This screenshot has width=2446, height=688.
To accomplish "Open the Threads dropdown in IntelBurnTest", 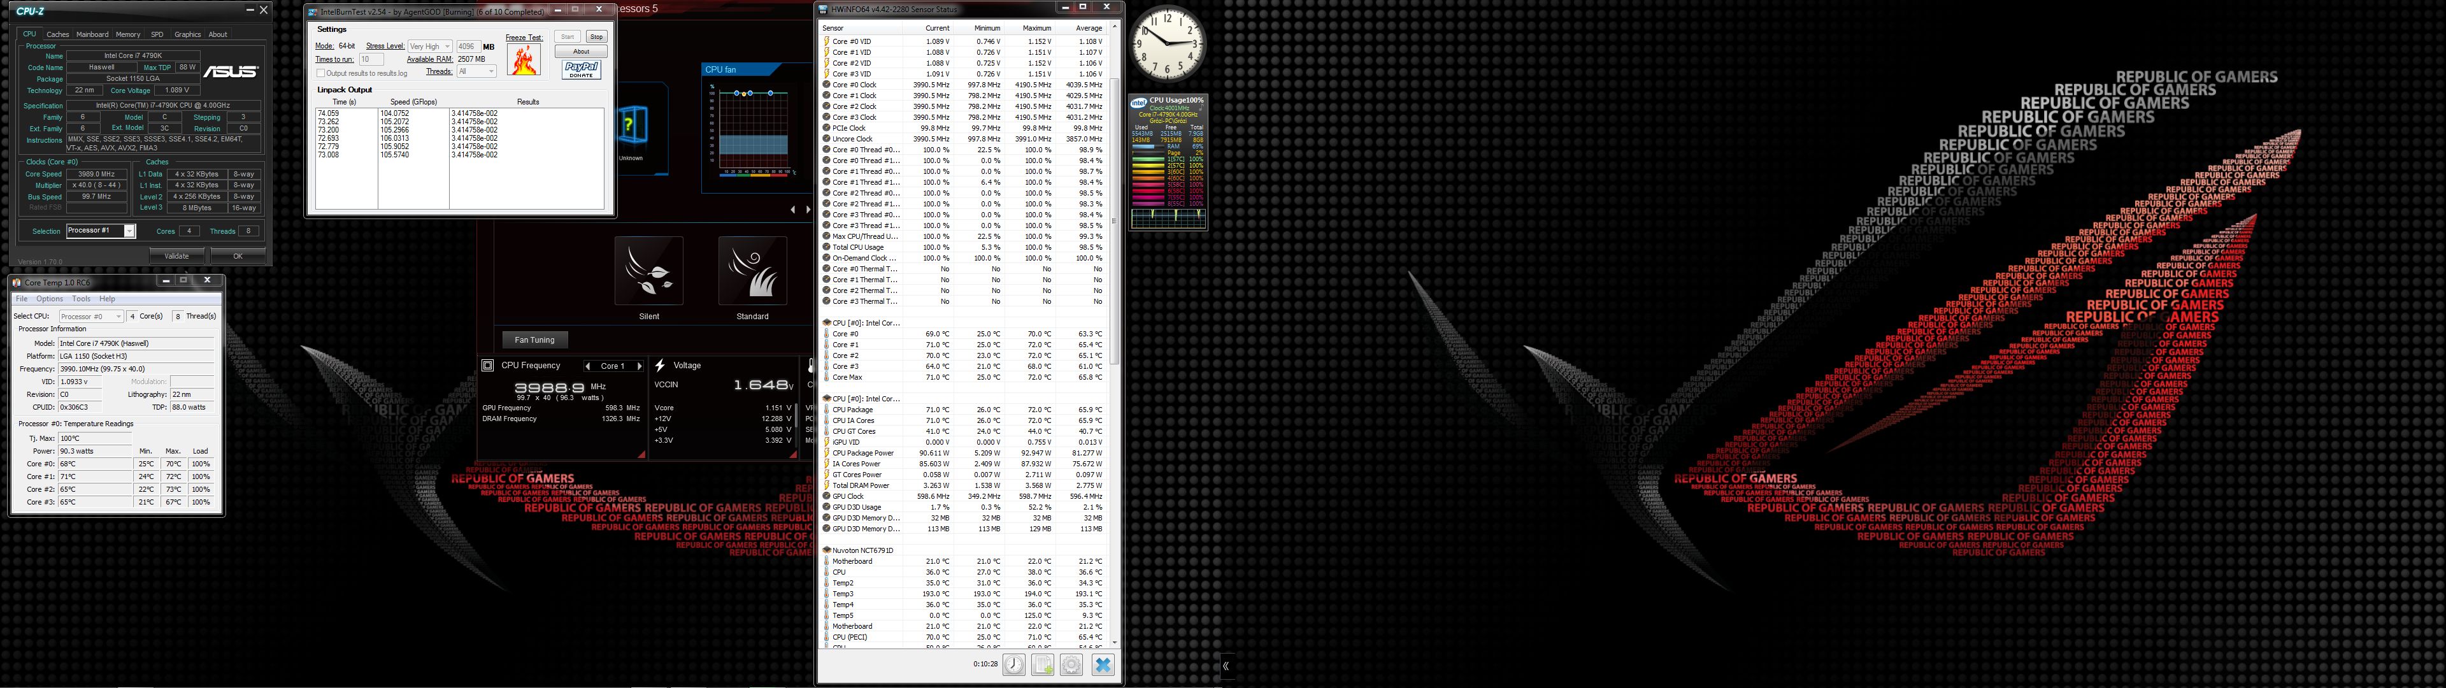I will click(476, 71).
